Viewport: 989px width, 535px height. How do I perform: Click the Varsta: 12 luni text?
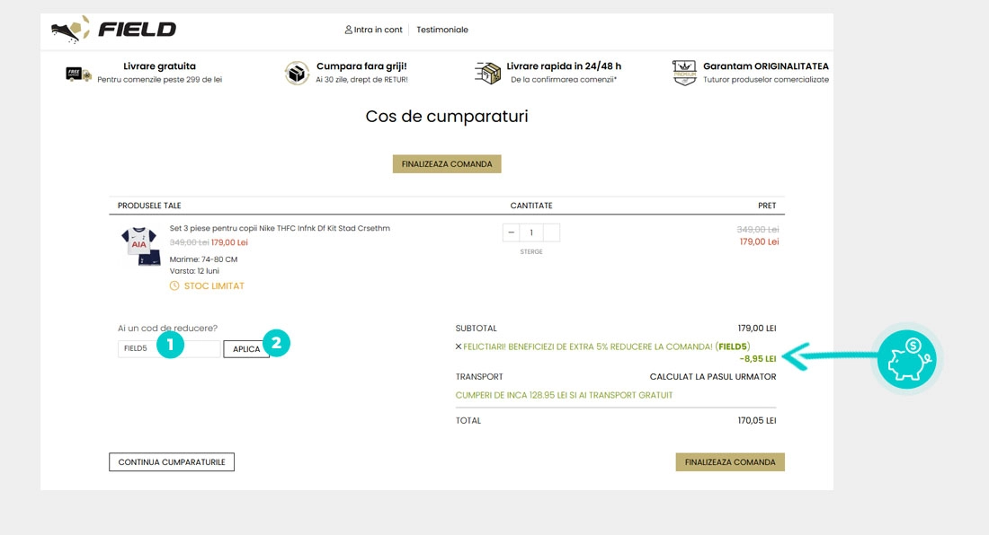click(x=194, y=271)
